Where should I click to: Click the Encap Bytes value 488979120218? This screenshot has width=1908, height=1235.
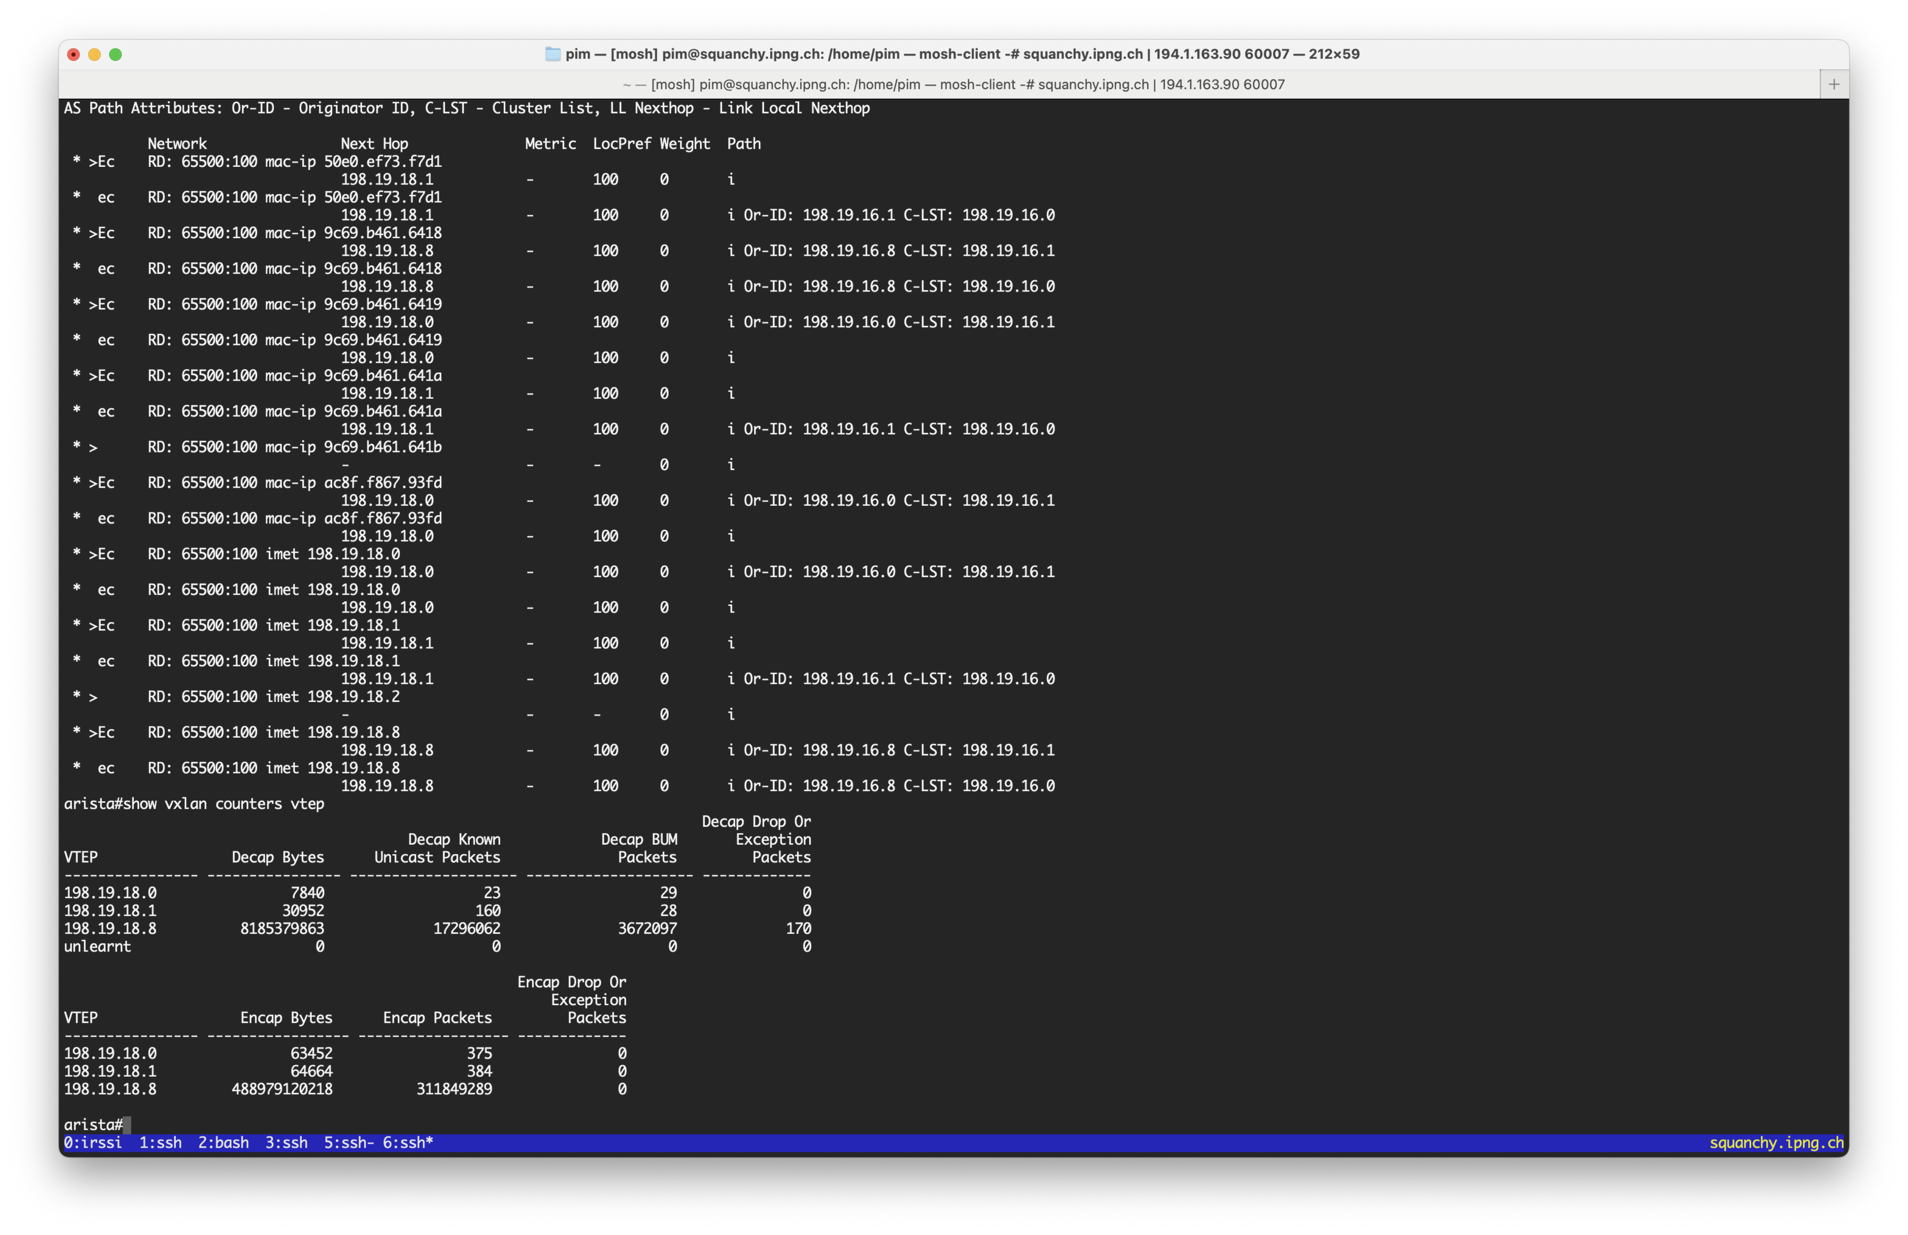coord(281,1088)
